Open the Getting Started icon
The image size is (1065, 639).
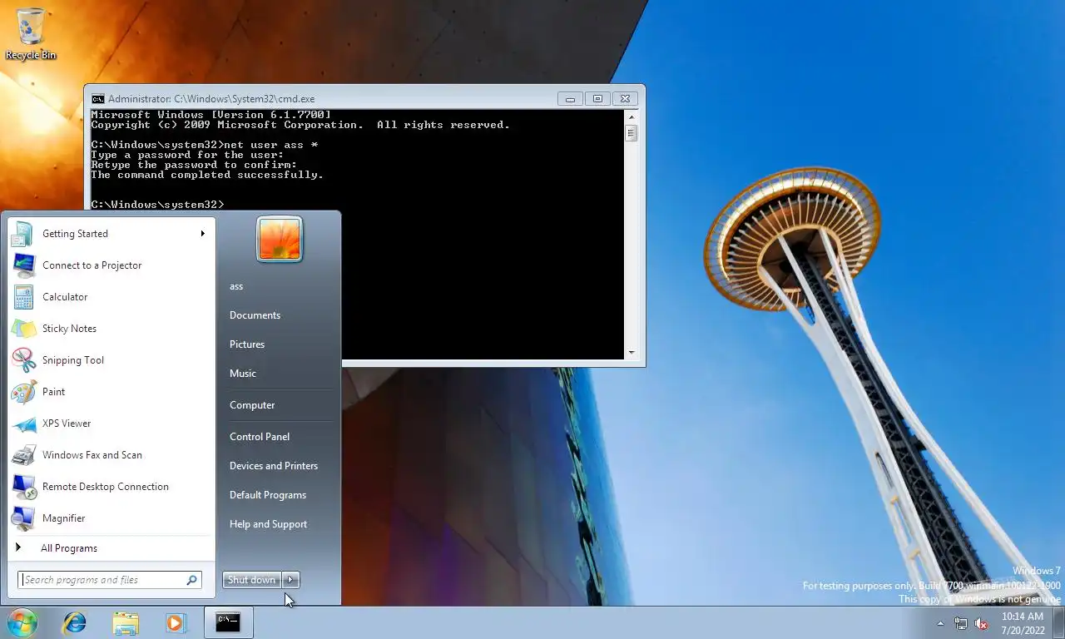pyautogui.click(x=22, y=234)
